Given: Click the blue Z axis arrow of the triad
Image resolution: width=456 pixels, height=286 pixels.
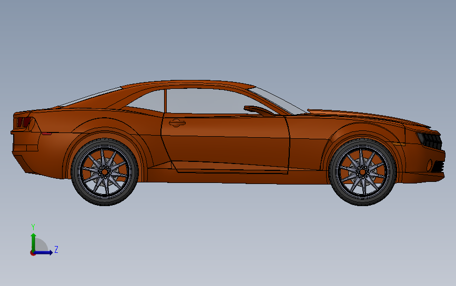Looking at the screenshot, I should (x=44, y=252).
